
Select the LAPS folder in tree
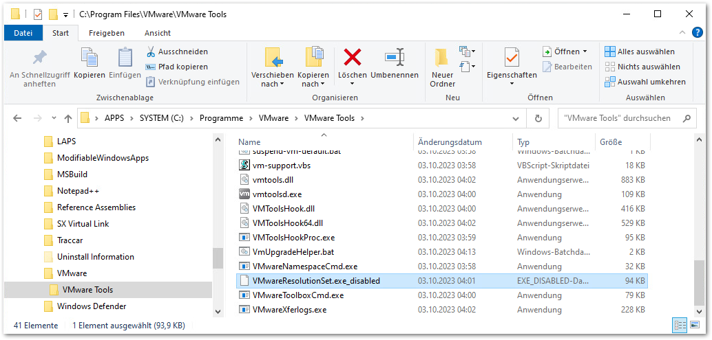[66, 141]
